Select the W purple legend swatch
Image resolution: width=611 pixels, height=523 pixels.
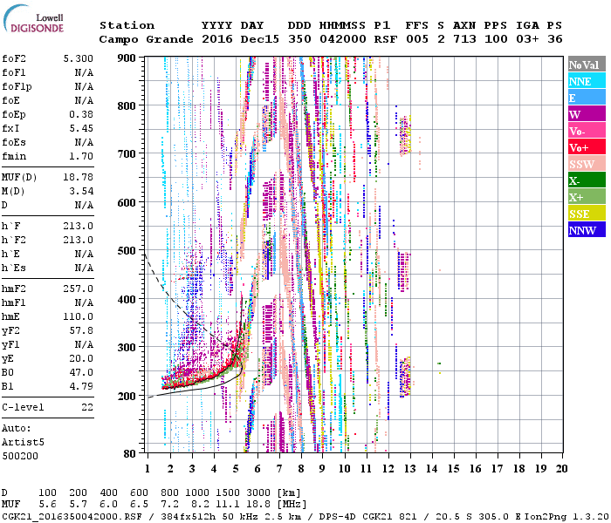coord(587,114)
